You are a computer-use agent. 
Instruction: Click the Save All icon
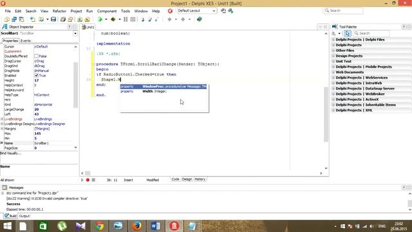63,19
